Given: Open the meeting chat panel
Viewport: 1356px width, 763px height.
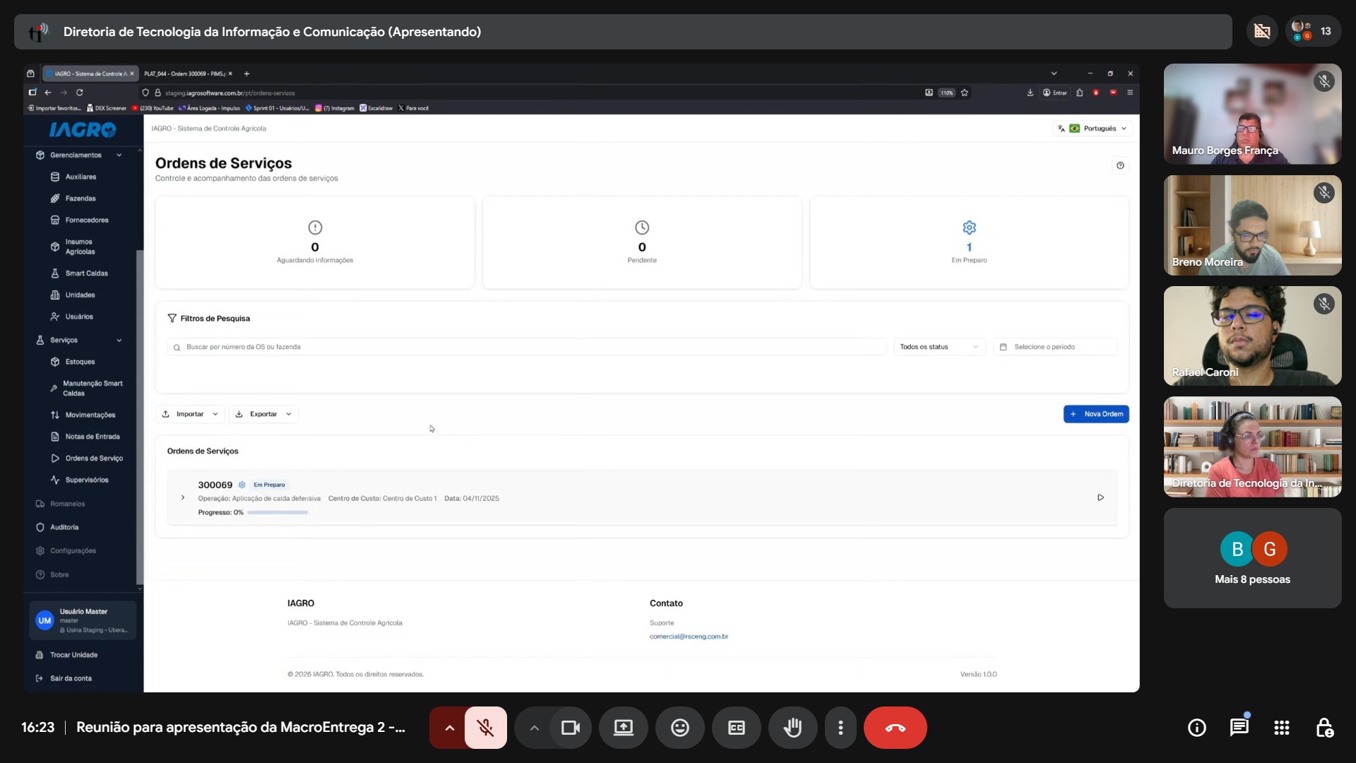Looking at the screenshot, I should (1239, 727).
